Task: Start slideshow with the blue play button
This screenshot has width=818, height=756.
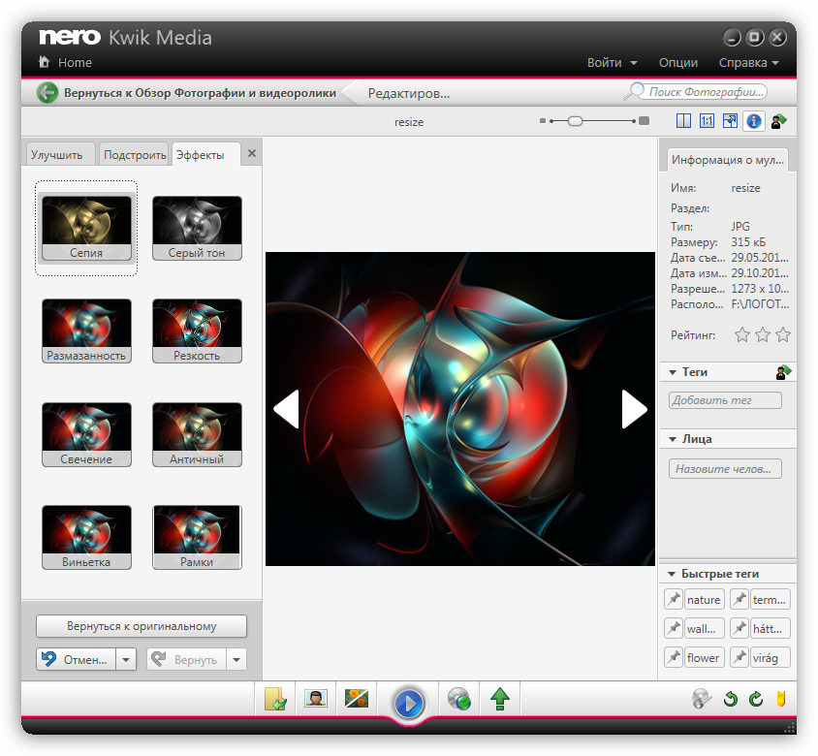Action: (408, 701)
